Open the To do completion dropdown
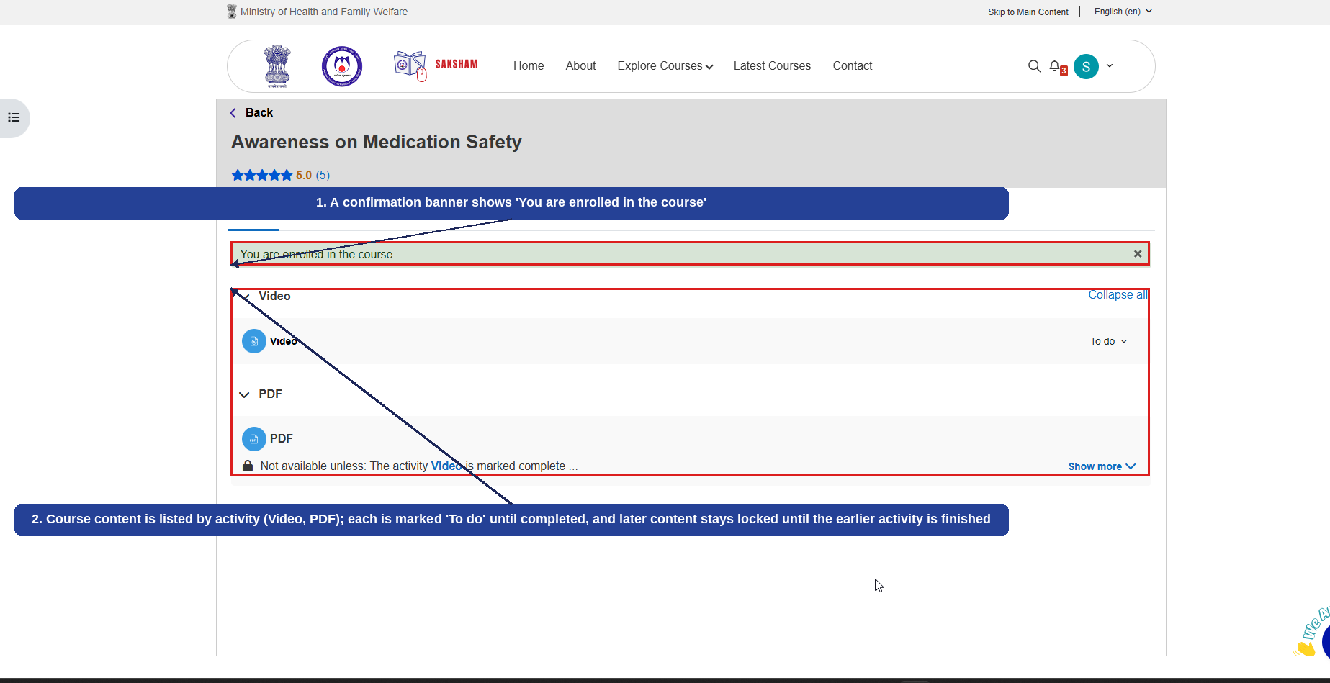Image resolution: width=1330 pixels, height=683 pixels. click(1108, 341)
